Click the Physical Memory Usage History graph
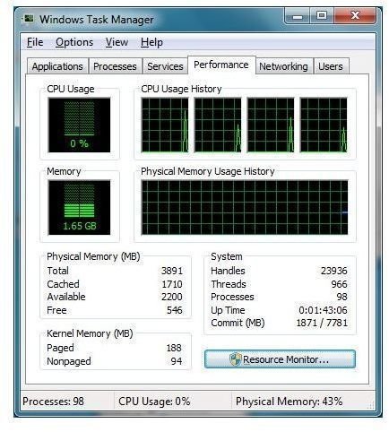Image resolution: width=389 pixels, height=432 pixels. [x=245, y=207]
